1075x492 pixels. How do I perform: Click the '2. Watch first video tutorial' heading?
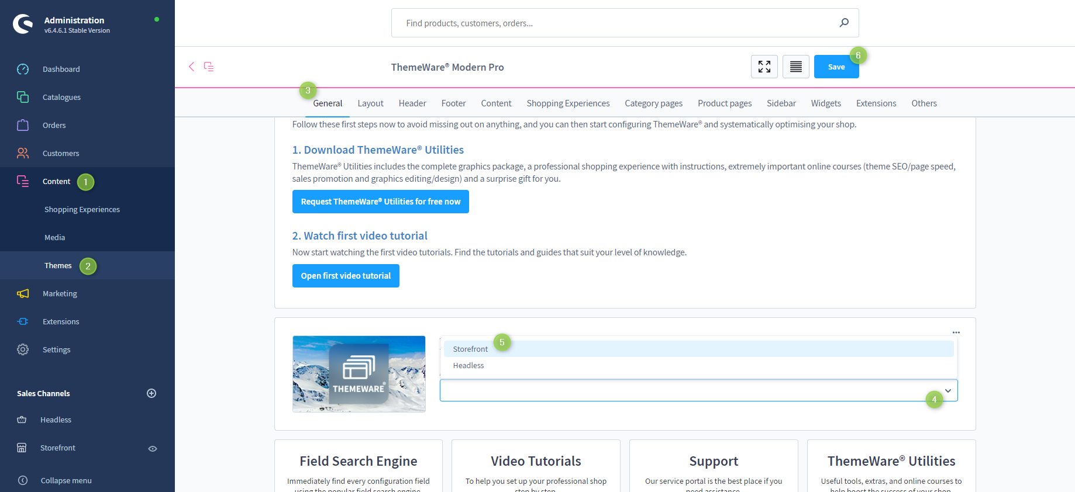click(360, 235)
